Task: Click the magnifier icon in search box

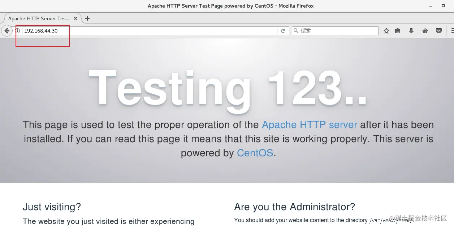Action: [x=296, y=31]
